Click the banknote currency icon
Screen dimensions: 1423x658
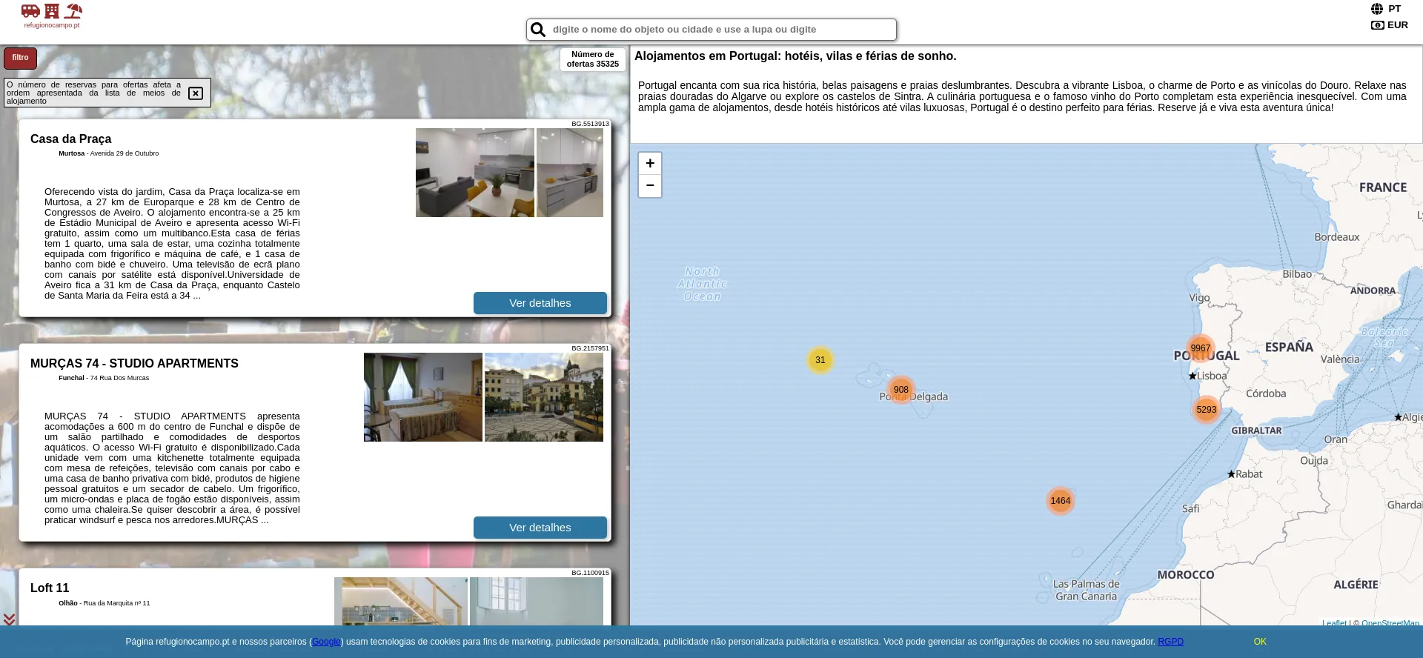[1378, 25]
